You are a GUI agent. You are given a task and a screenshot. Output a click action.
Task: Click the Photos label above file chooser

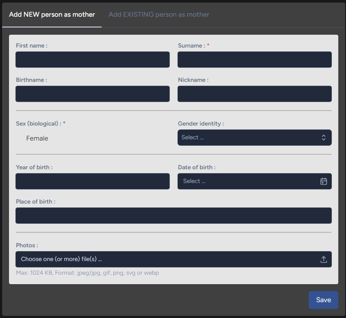coord(27,245)
